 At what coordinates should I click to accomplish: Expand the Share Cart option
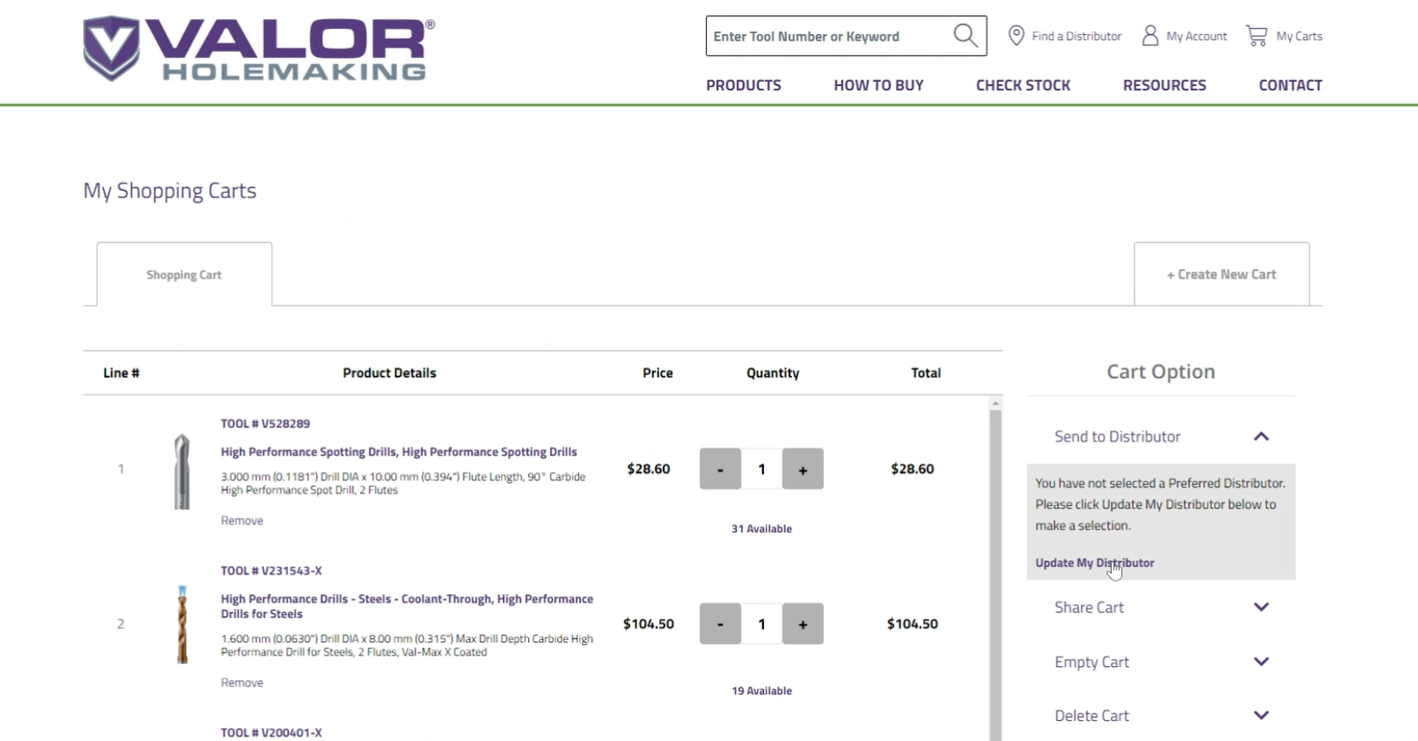1260,607
